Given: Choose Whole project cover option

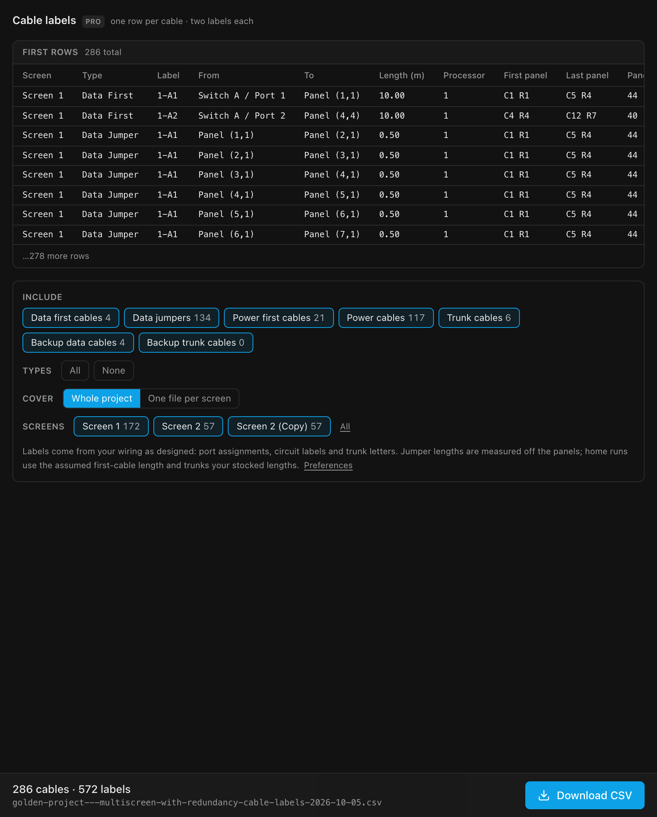Looking at the screenshot, I should pos(102,398).
